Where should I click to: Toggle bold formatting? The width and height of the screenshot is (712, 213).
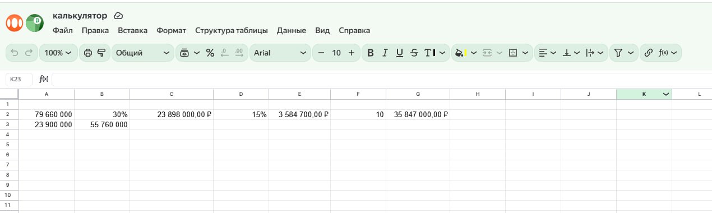coord(371,53)
